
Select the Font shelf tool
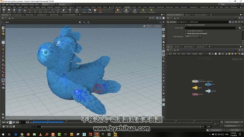(x=70, y=11)
